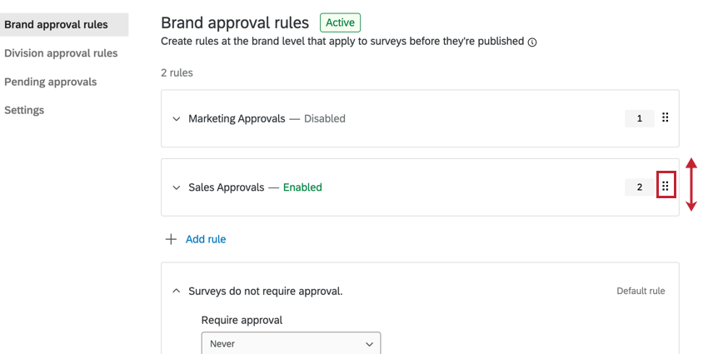The image size is (708, 354).
Task: Click the Marketing Approvals rule title
Action: (237, 118)
